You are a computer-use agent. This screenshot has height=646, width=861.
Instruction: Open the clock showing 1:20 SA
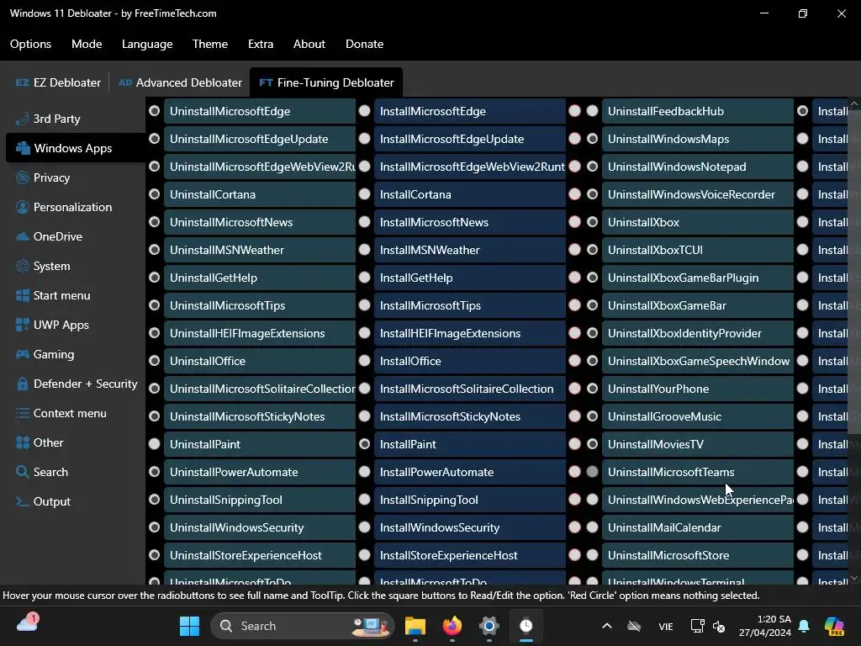click(765, 626)
